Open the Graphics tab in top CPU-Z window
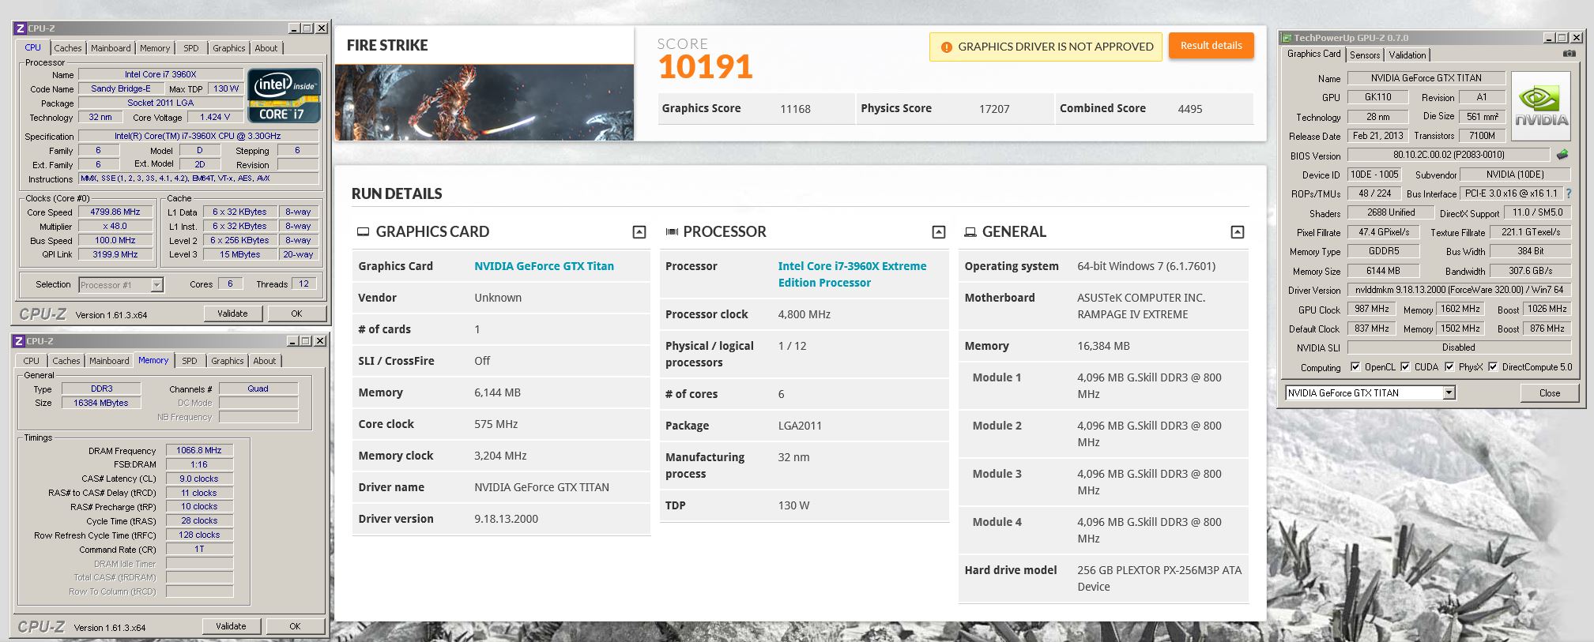 click(229, 48)
